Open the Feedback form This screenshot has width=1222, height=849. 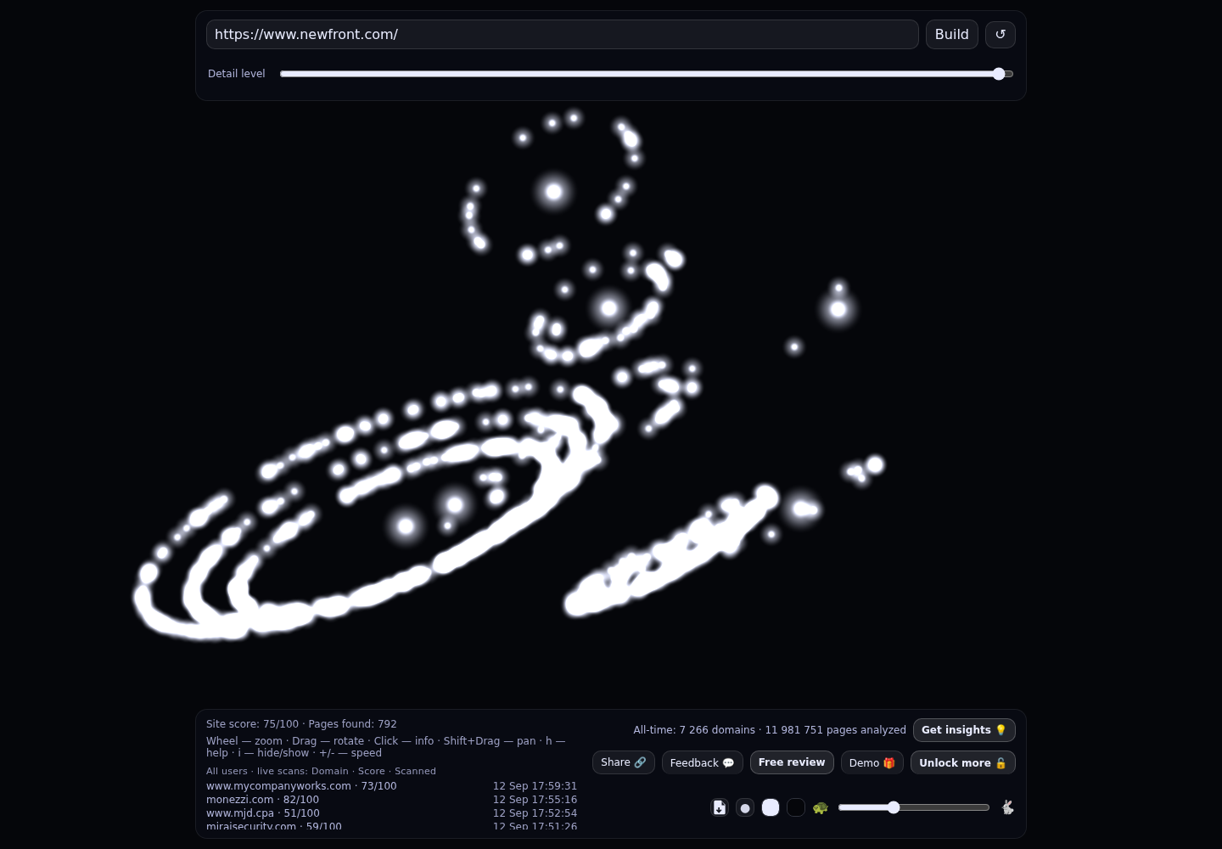pyautogui.click(x=703, y=762)
